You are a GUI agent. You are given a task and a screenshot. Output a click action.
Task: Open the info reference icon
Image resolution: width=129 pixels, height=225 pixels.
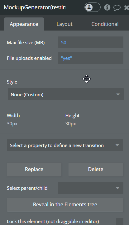(107, 7)
